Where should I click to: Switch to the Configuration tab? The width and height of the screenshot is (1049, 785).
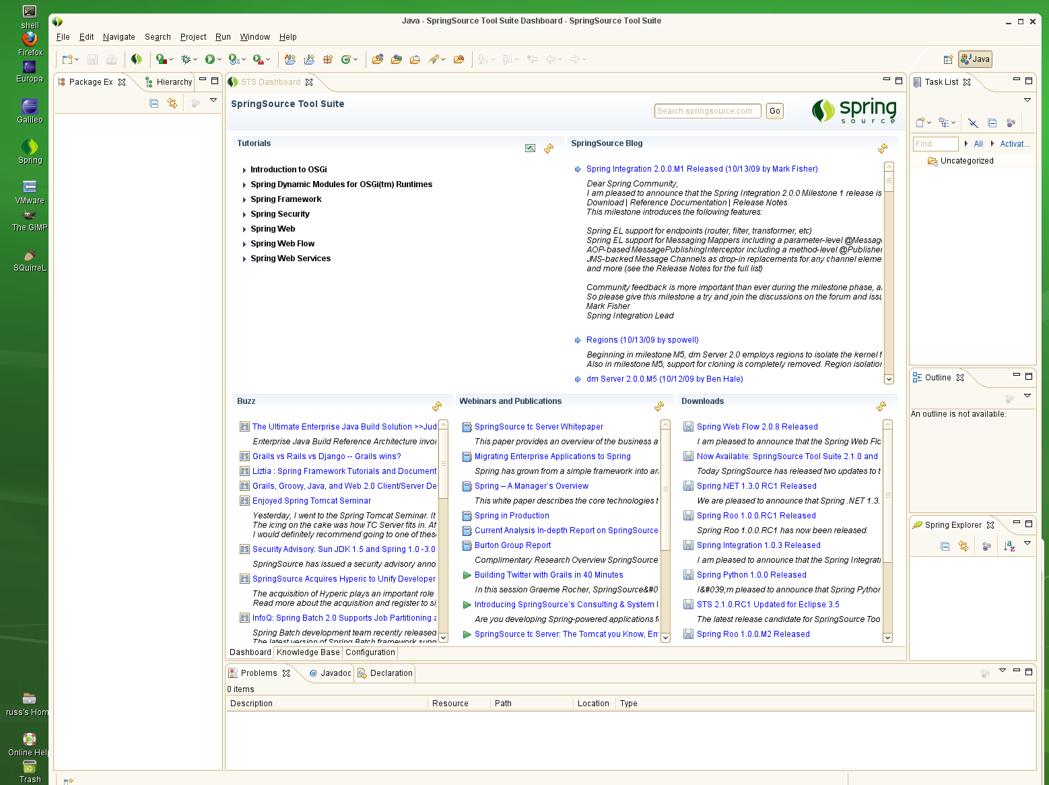370,652
